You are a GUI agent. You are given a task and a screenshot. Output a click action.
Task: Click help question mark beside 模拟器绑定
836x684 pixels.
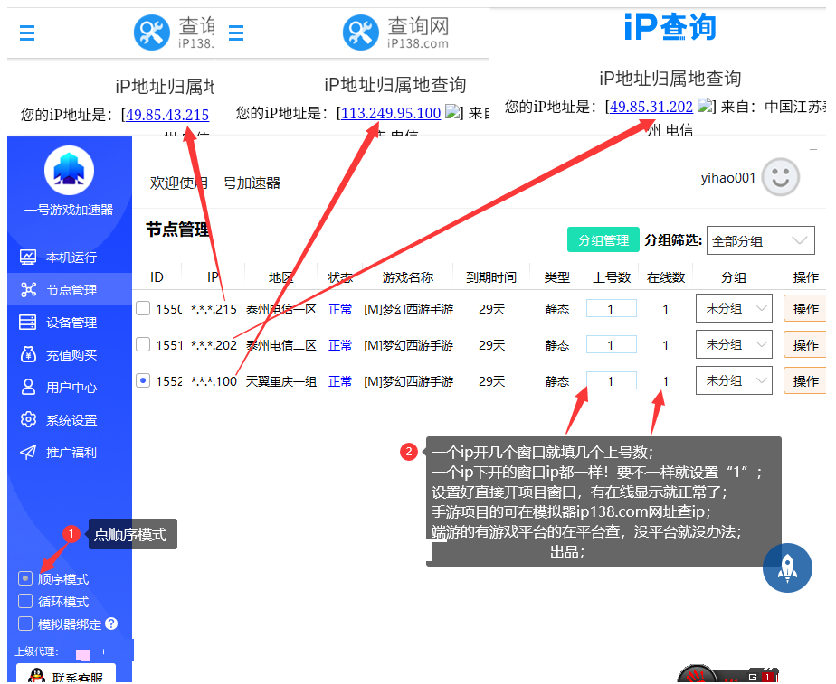111,623
